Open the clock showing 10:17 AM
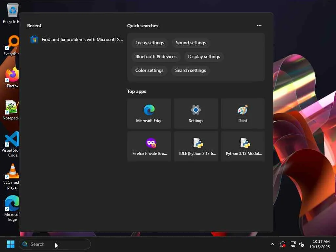The width and height of the screenshot is (336, 252). (320, 244)
